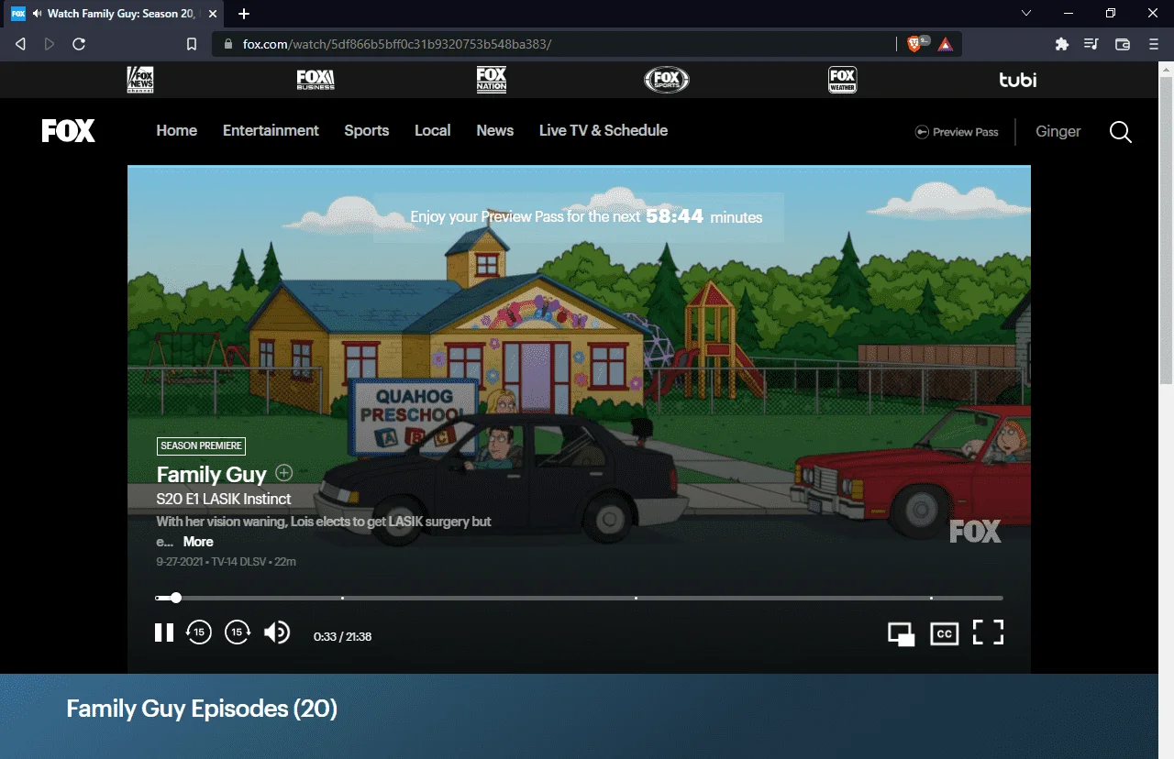Open the Local menu

(x=432, y=130)
